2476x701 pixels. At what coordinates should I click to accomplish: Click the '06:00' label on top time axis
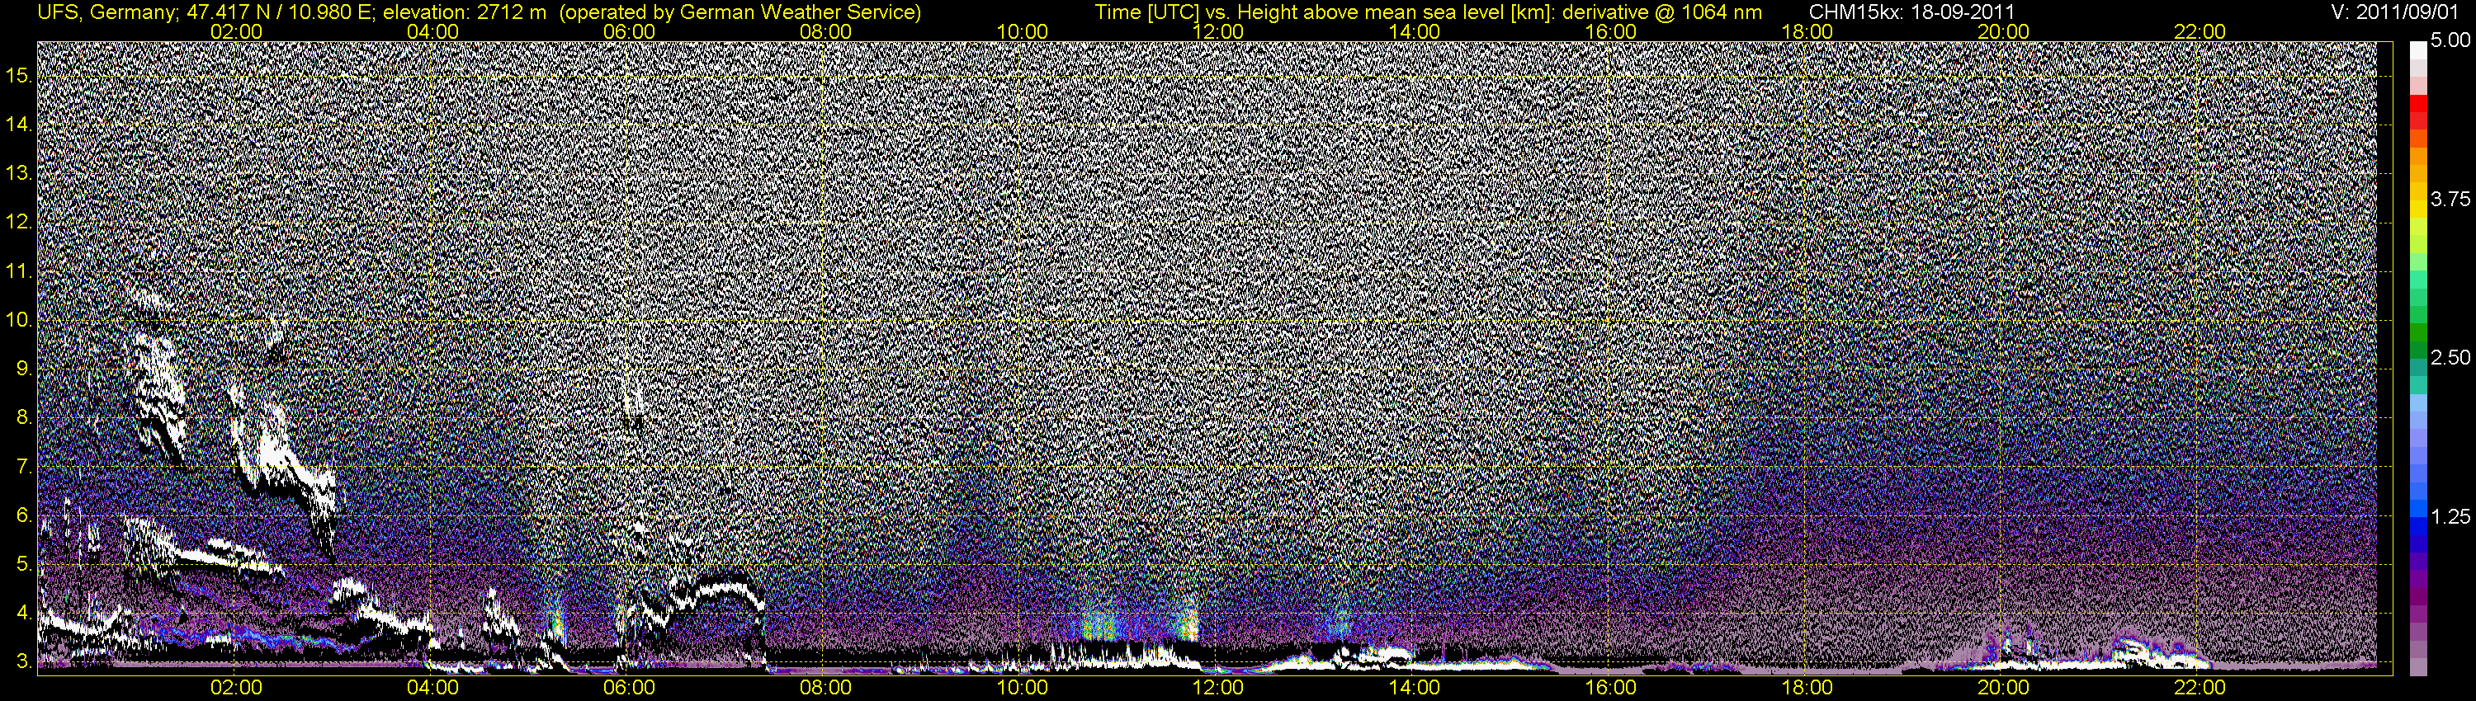pyautogui.click(x=630, y=31)
